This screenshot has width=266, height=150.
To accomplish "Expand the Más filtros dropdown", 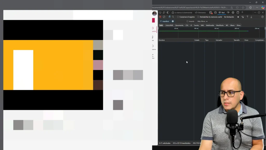I will [x=202, y=21].
